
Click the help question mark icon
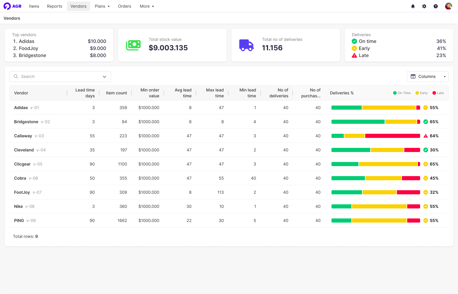pos(436,6)
